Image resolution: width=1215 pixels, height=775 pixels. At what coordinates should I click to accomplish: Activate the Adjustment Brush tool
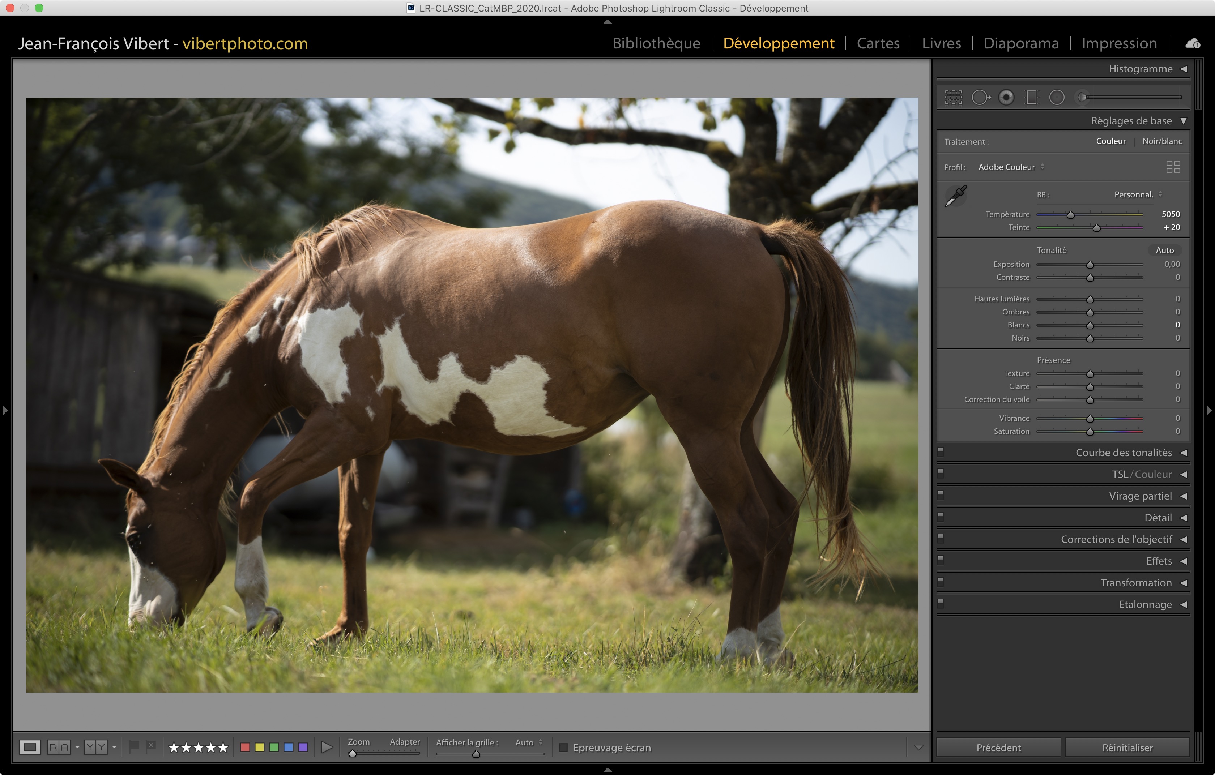coord(1083,97)
